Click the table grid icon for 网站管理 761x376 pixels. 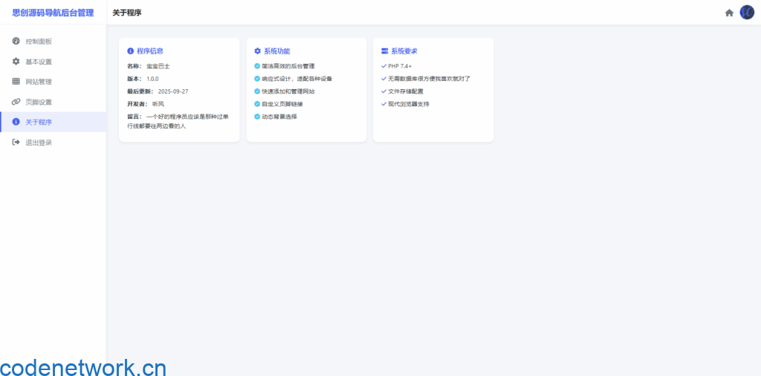(16, 82)
